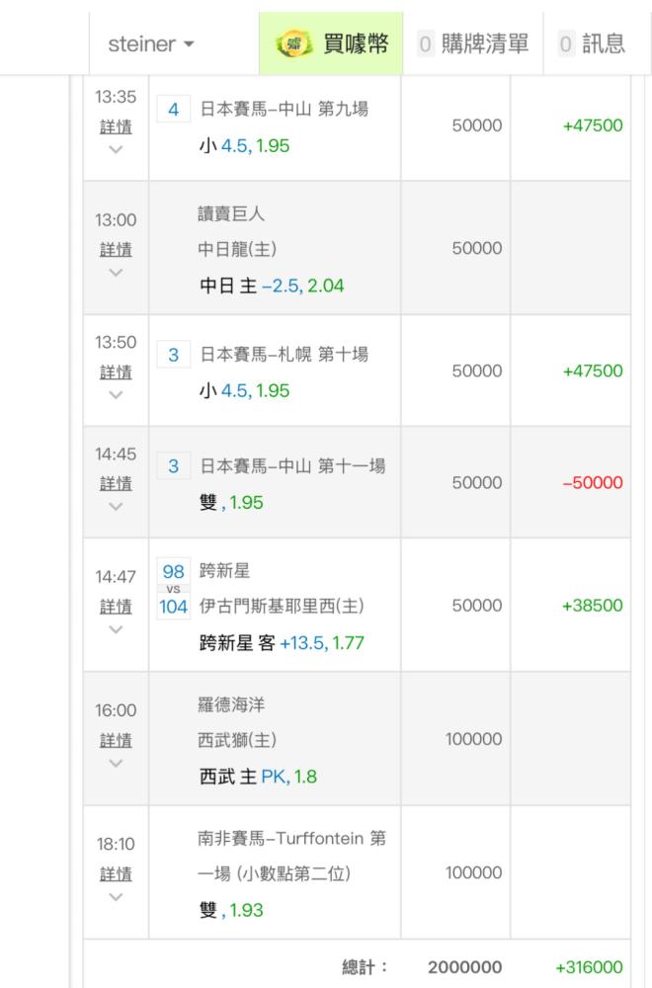
Task: Expand the 14:45 bet row chevron
Action: [116, 506]
